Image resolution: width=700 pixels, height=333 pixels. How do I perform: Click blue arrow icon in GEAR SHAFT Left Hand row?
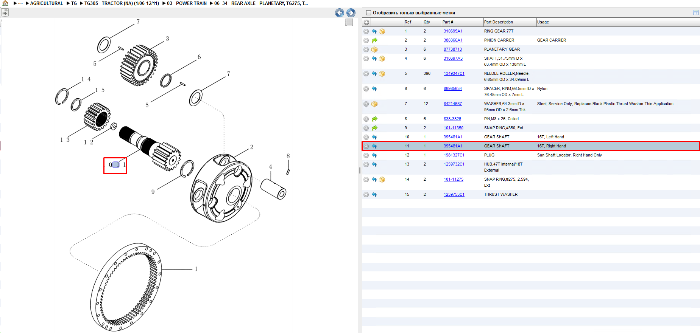pyautogui.click(x=374, y=137)
